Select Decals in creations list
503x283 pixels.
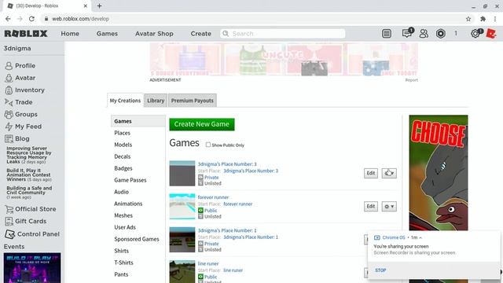coord(123,156)
